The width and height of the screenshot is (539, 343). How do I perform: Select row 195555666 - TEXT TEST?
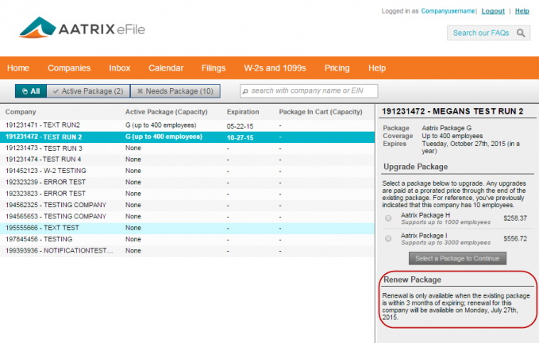coord(187,228)
